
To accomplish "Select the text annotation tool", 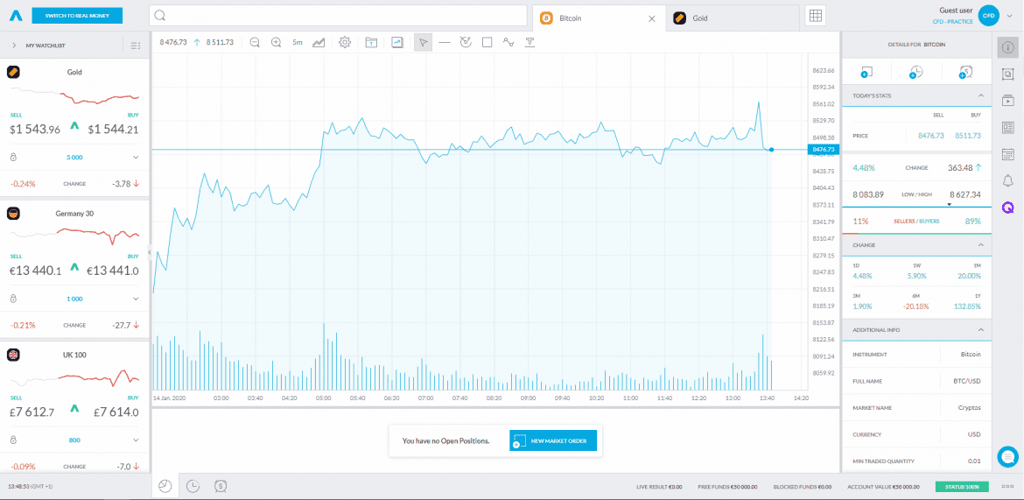I will coord(530,42).
